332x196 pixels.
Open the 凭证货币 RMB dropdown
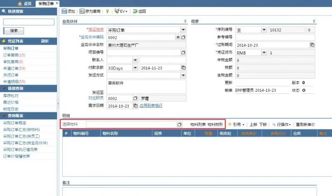(x=264, y=53)
